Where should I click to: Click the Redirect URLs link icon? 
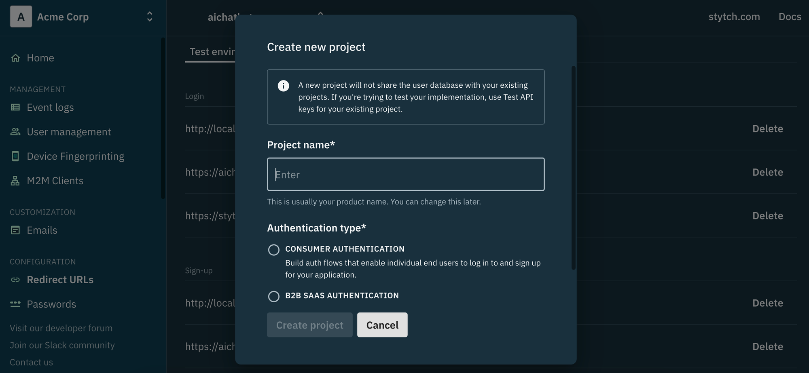click(15, 280)
